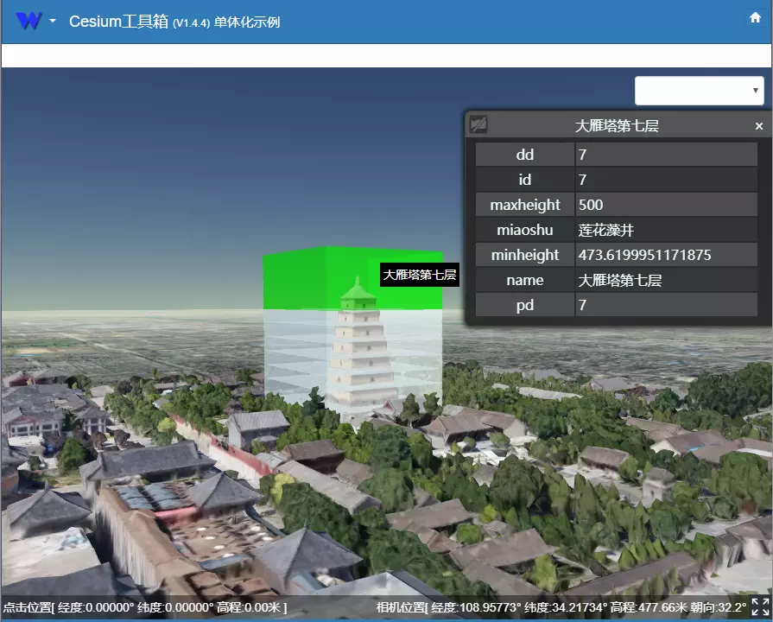Click the 大雁塔第七层 popup title
This screenshot has height=622, width=773.
[617, 125]
